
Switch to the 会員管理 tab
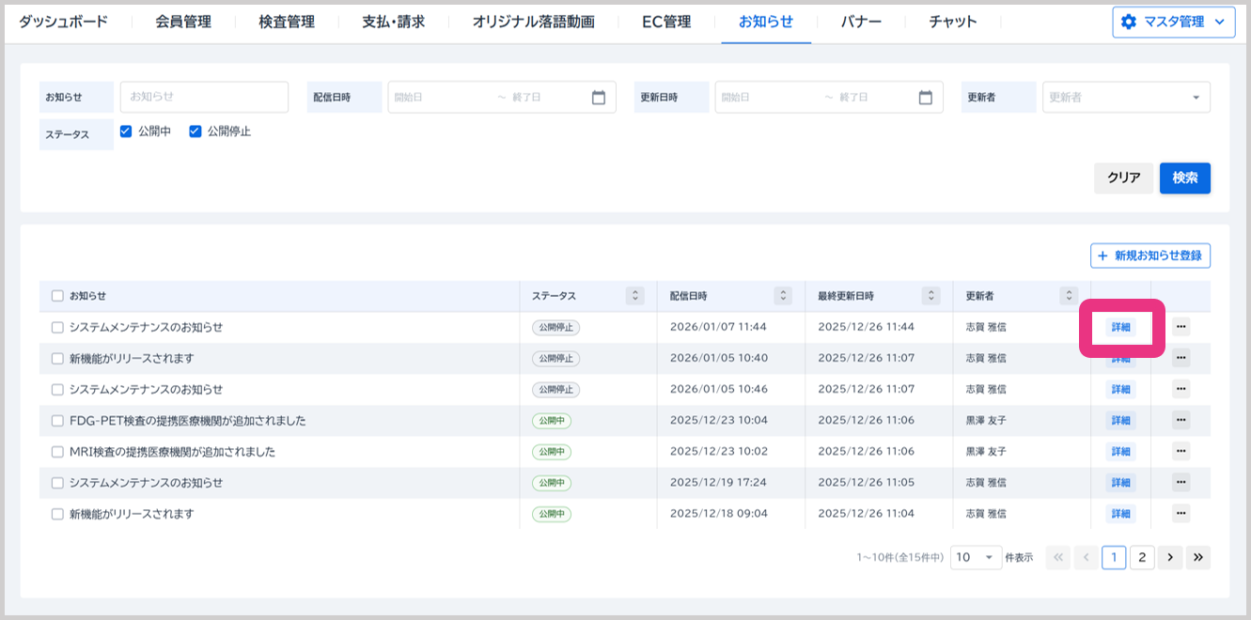(x=183, y=22)
